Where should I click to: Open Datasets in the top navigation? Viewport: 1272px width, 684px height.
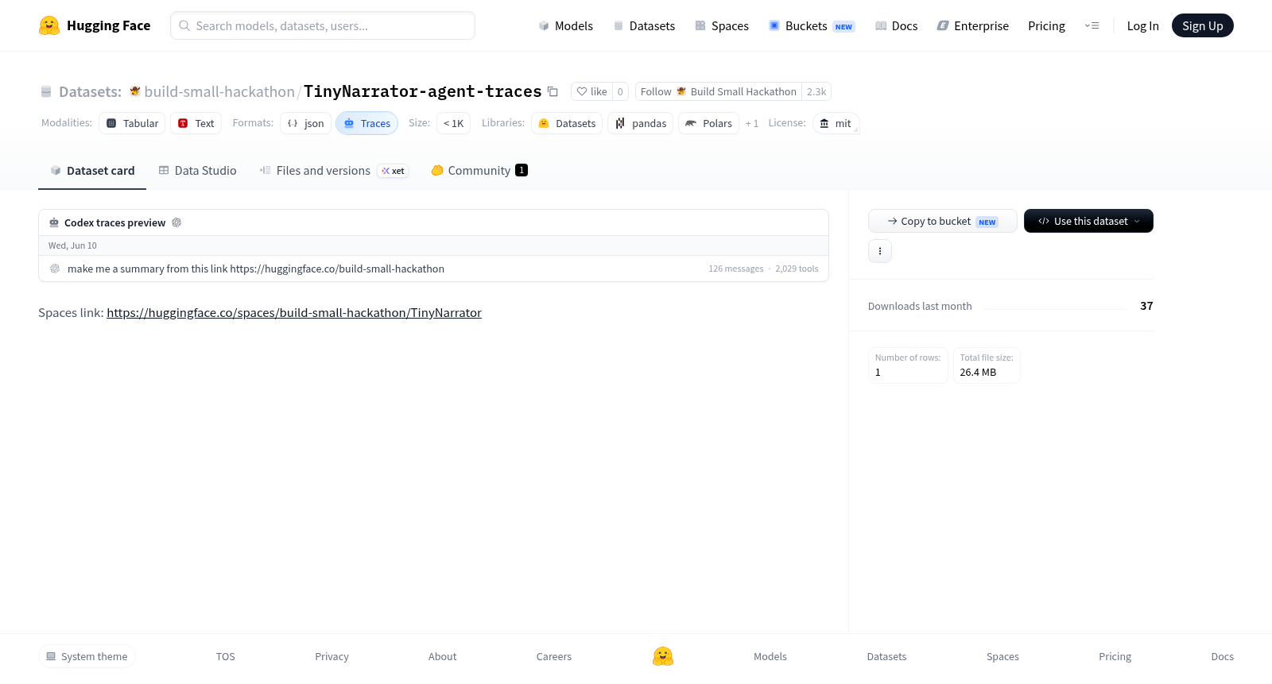point(644,25)
